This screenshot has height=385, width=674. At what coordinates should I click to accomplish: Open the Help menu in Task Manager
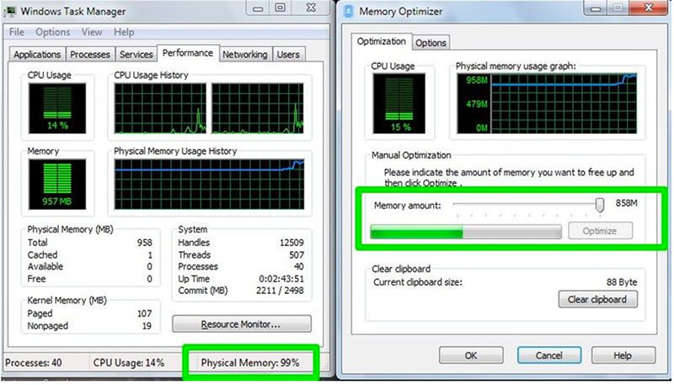[124, 32]
